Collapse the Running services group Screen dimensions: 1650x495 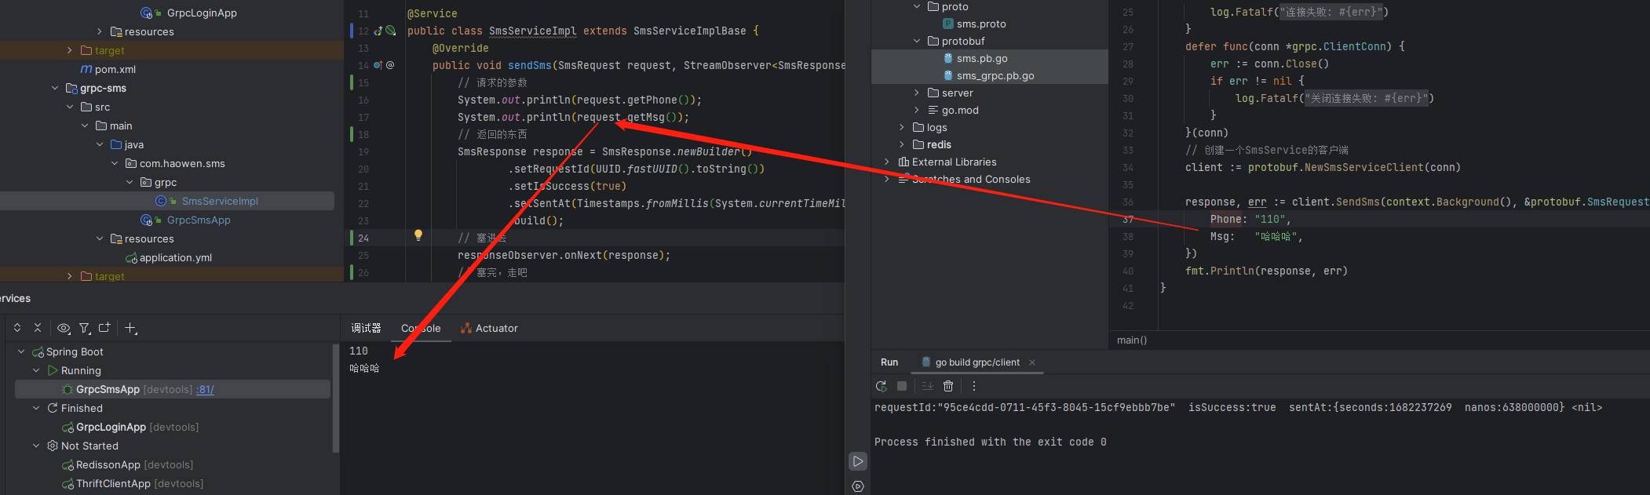click(36, 370)
